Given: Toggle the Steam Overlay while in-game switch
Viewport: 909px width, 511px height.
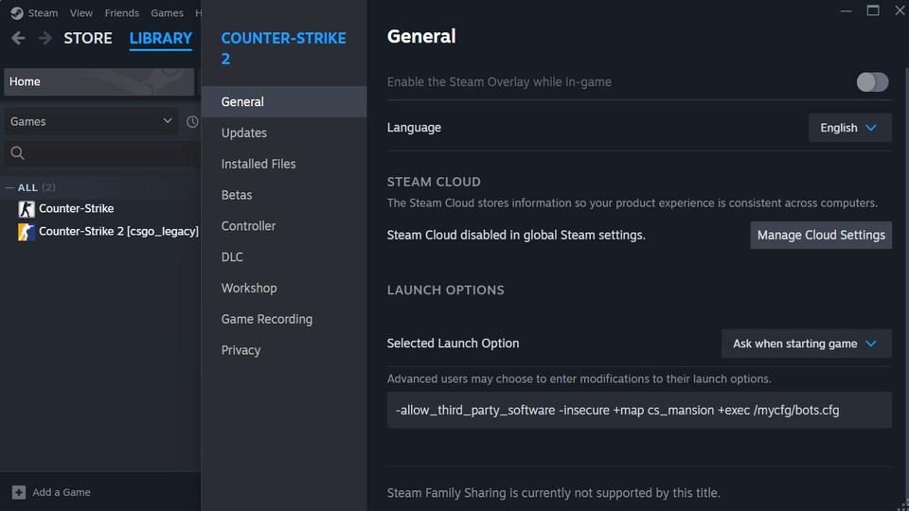Looking at the screenshot, I should (872, 82).
